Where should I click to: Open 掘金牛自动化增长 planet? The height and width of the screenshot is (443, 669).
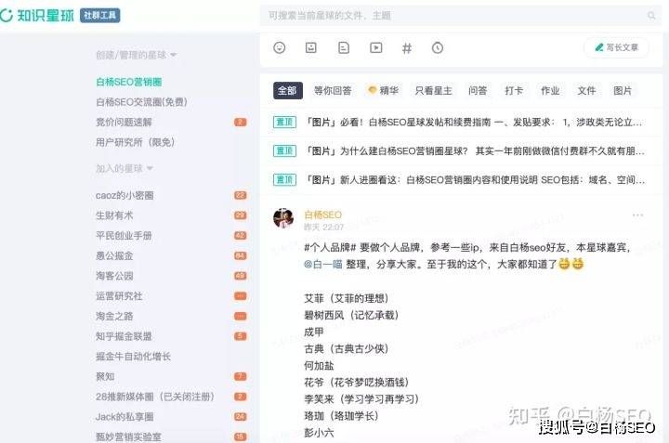pos(133,357)
